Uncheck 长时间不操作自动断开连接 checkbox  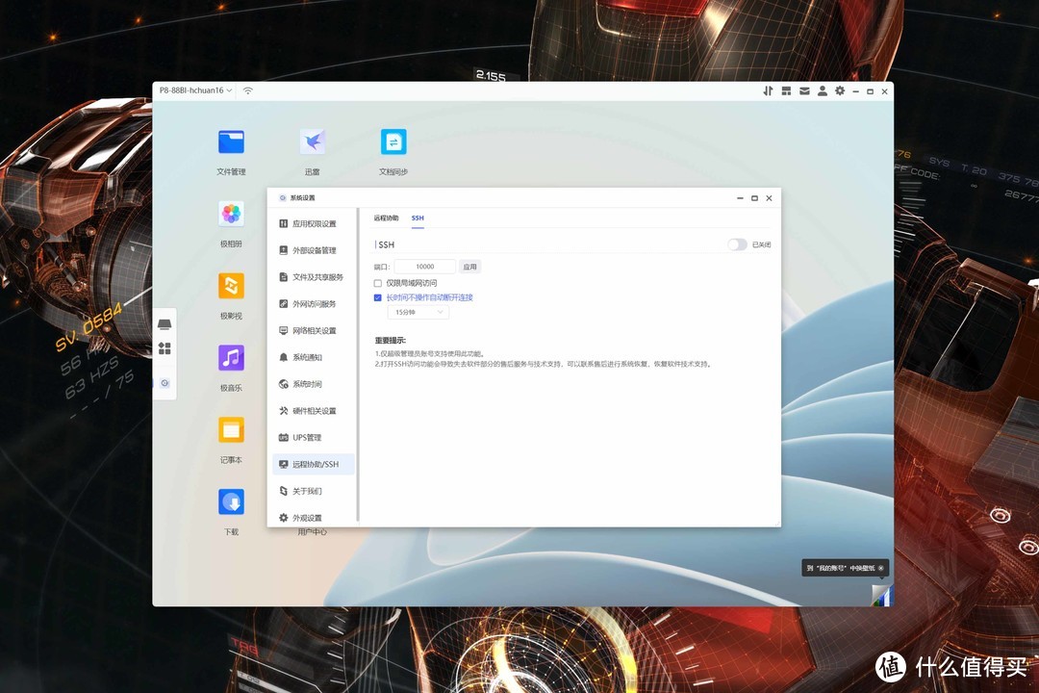coord(378,297)
